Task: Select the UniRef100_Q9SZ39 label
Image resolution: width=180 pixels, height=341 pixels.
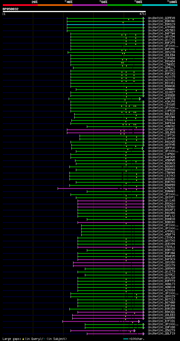Action: [161, 52]
